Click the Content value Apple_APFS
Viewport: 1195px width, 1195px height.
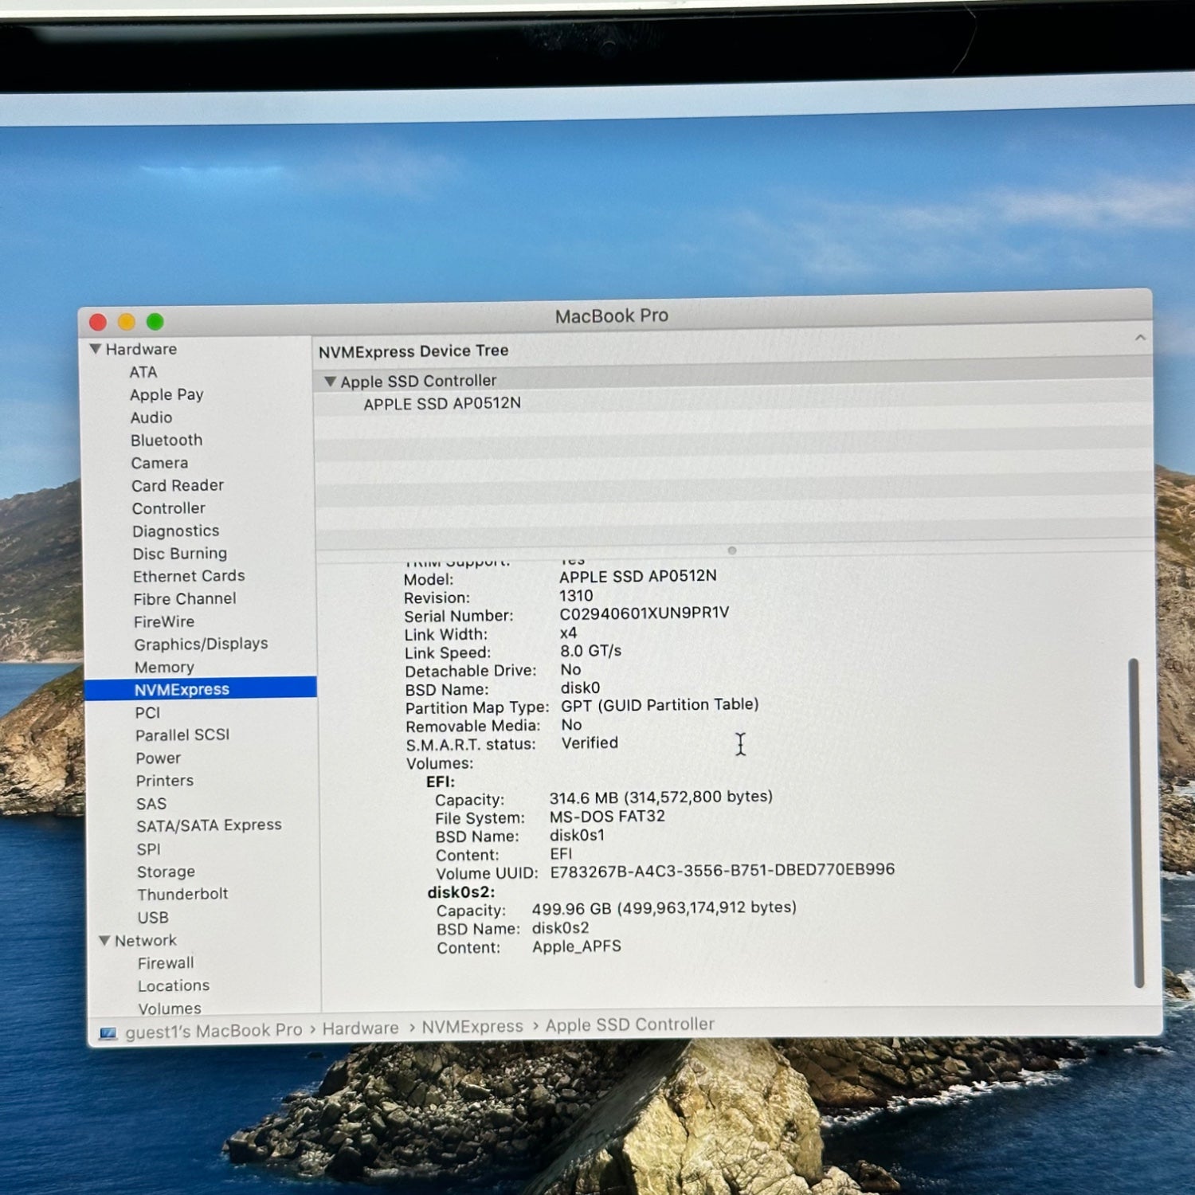577,946
